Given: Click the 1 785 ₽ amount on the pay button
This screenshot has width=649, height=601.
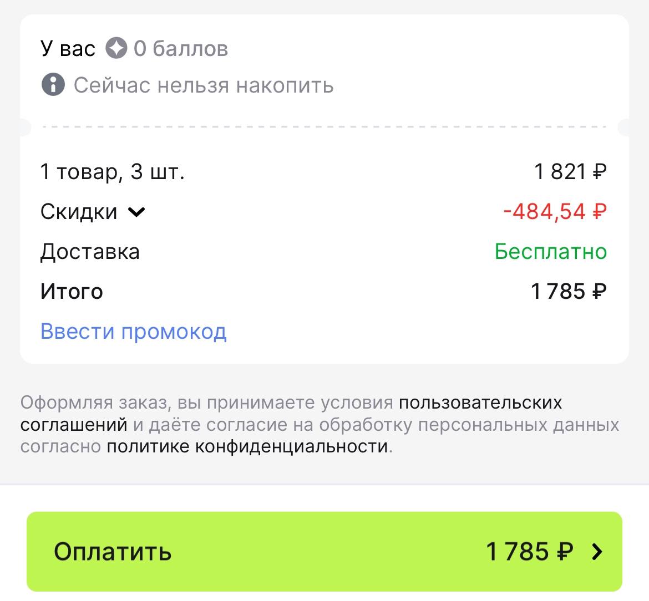Looking at the screenshot, I should (529, 552).
